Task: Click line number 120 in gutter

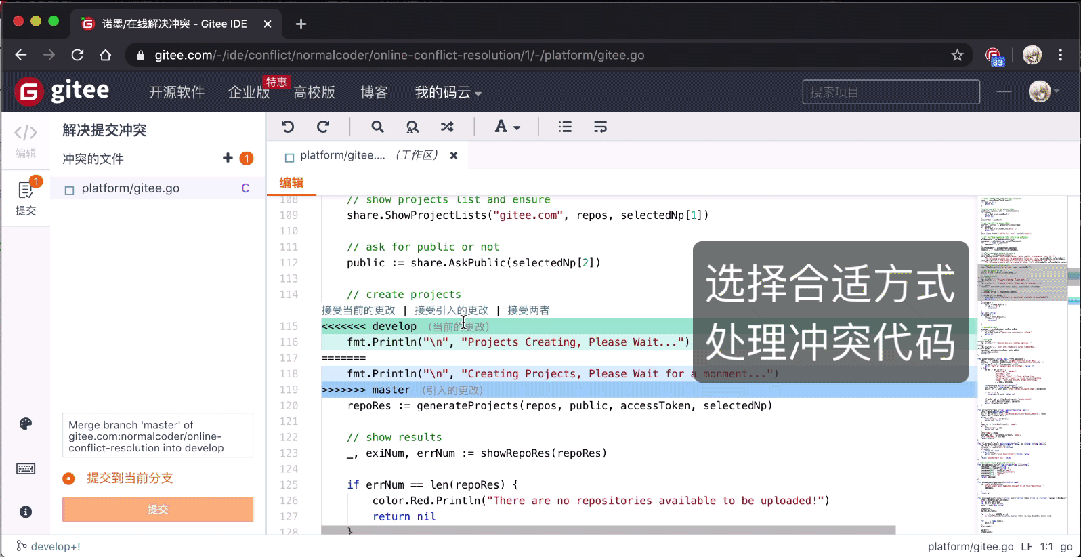Action: tap(289, 405)
